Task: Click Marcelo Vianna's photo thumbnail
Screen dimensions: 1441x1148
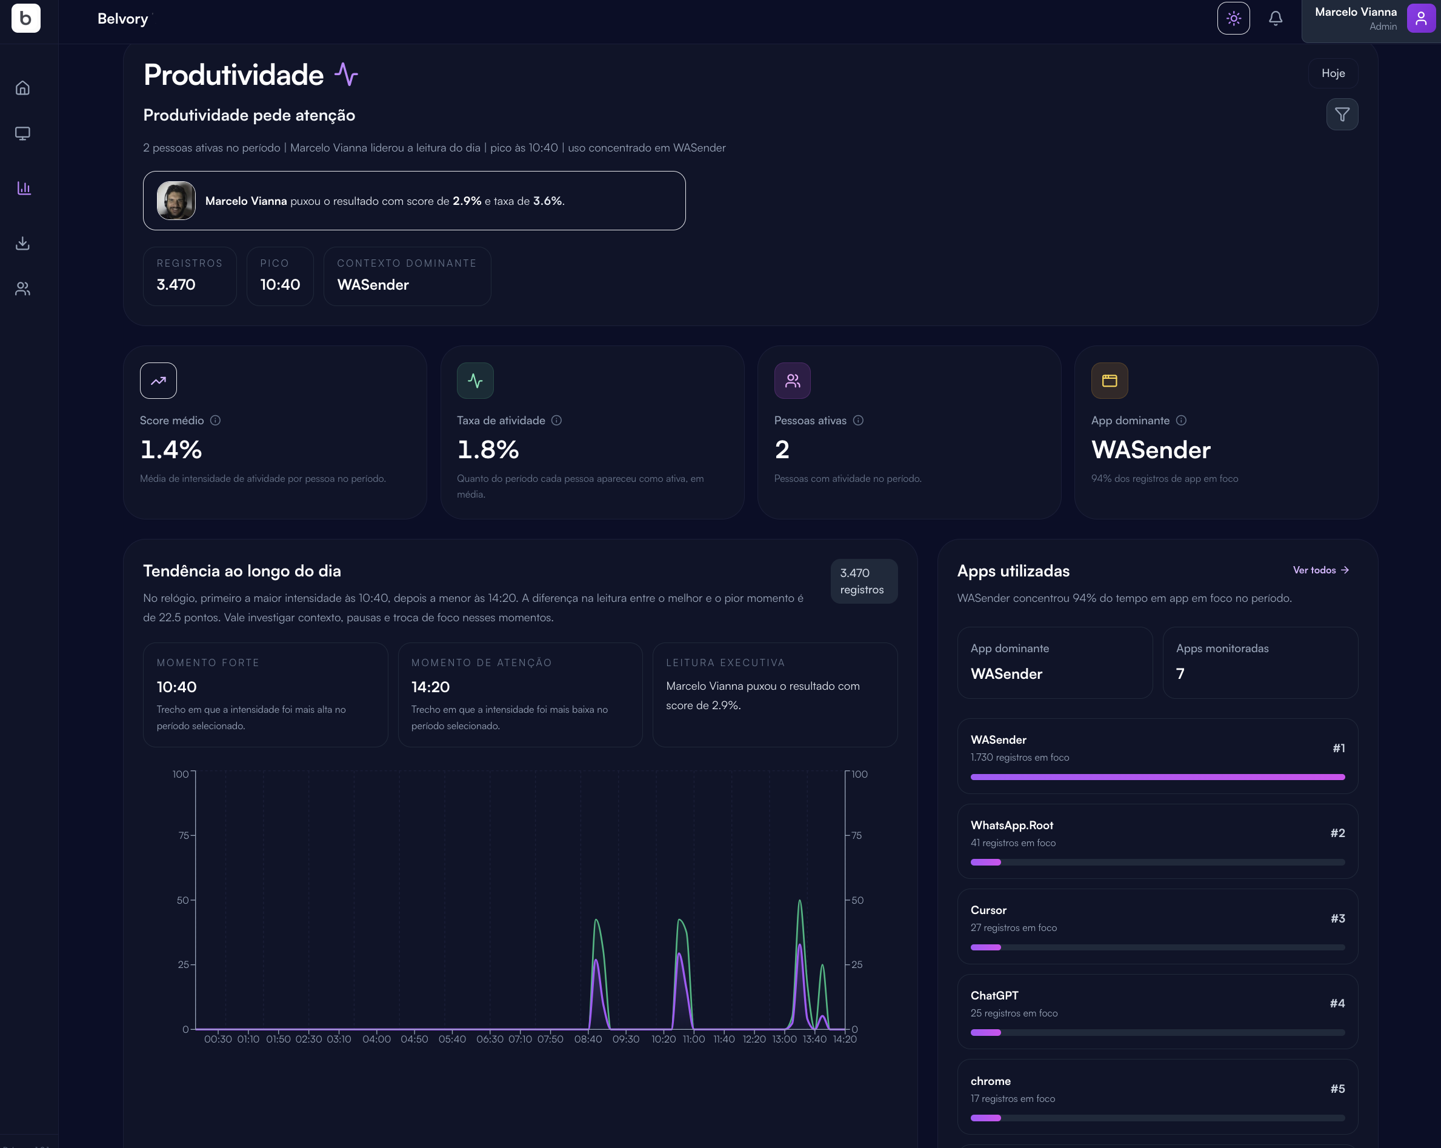Action: [176, 201]
